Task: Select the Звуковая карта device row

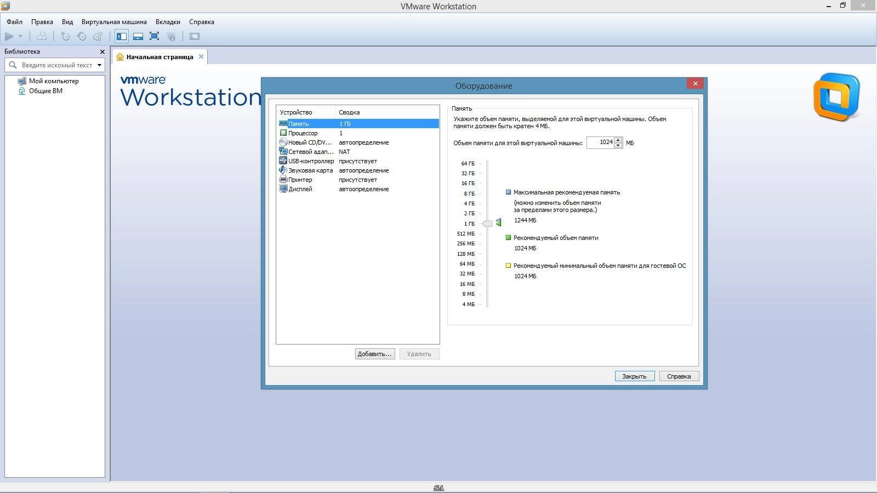Action: [358, 170]
